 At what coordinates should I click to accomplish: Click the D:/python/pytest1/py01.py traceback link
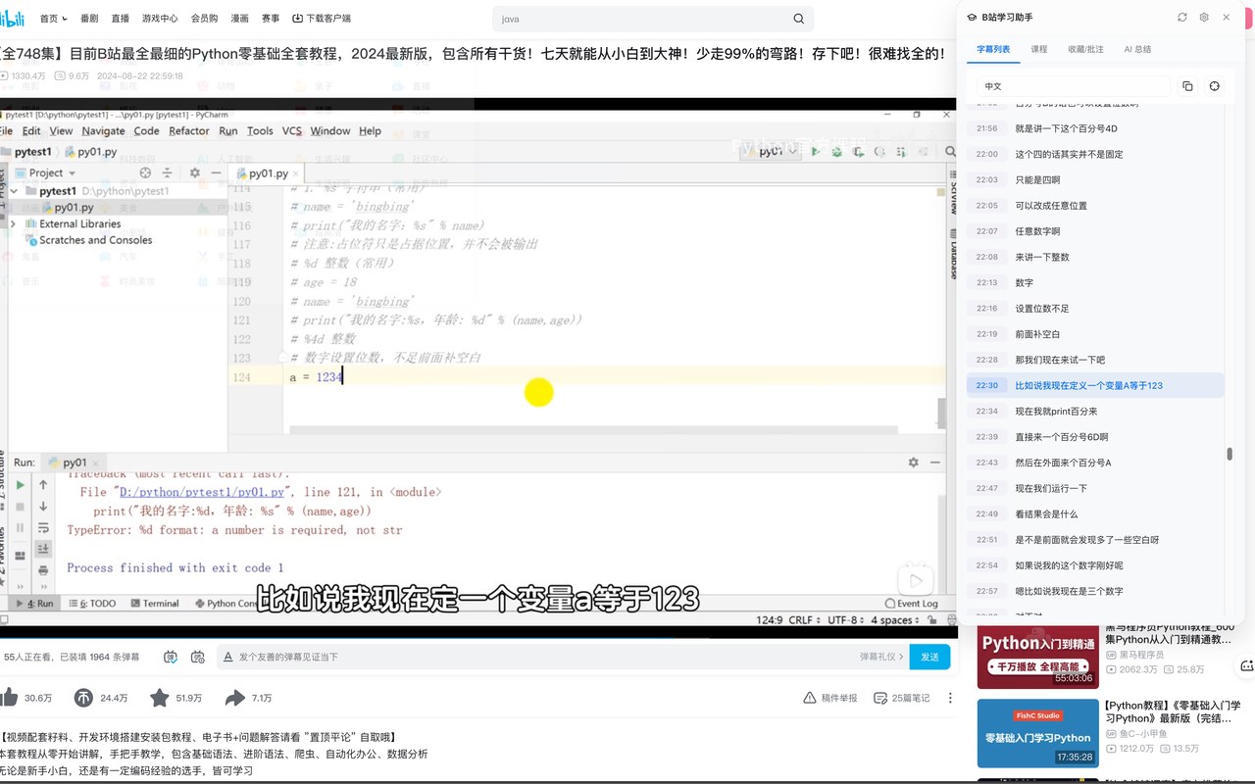[202, 492]
